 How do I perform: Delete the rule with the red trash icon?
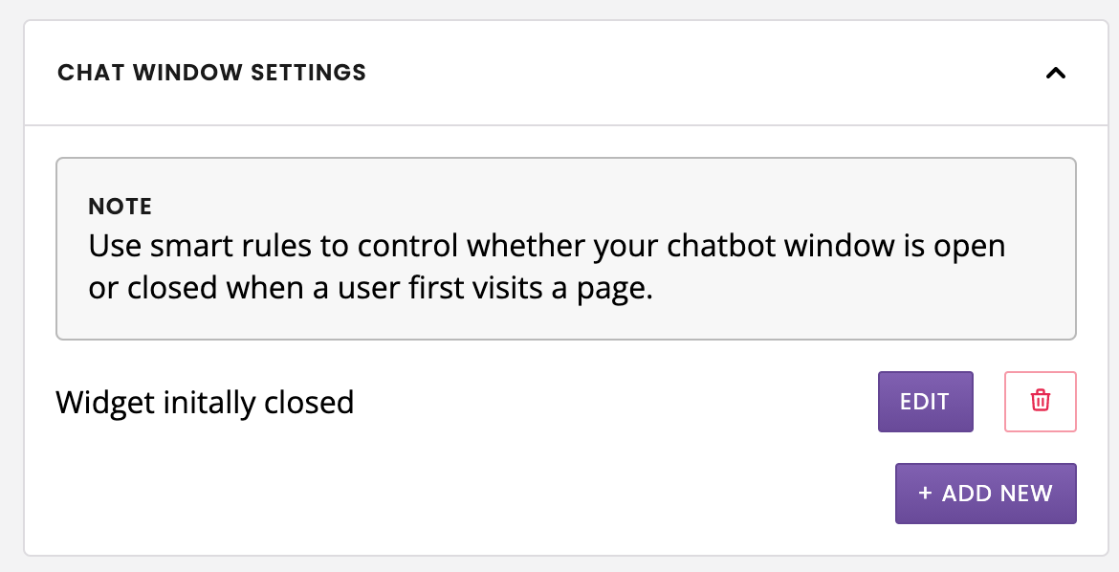pos(1040,402)
